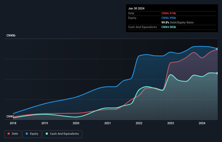Click Cash And Equivalents label in tooltip
222x142 pixels.
(x=143, y=27)
